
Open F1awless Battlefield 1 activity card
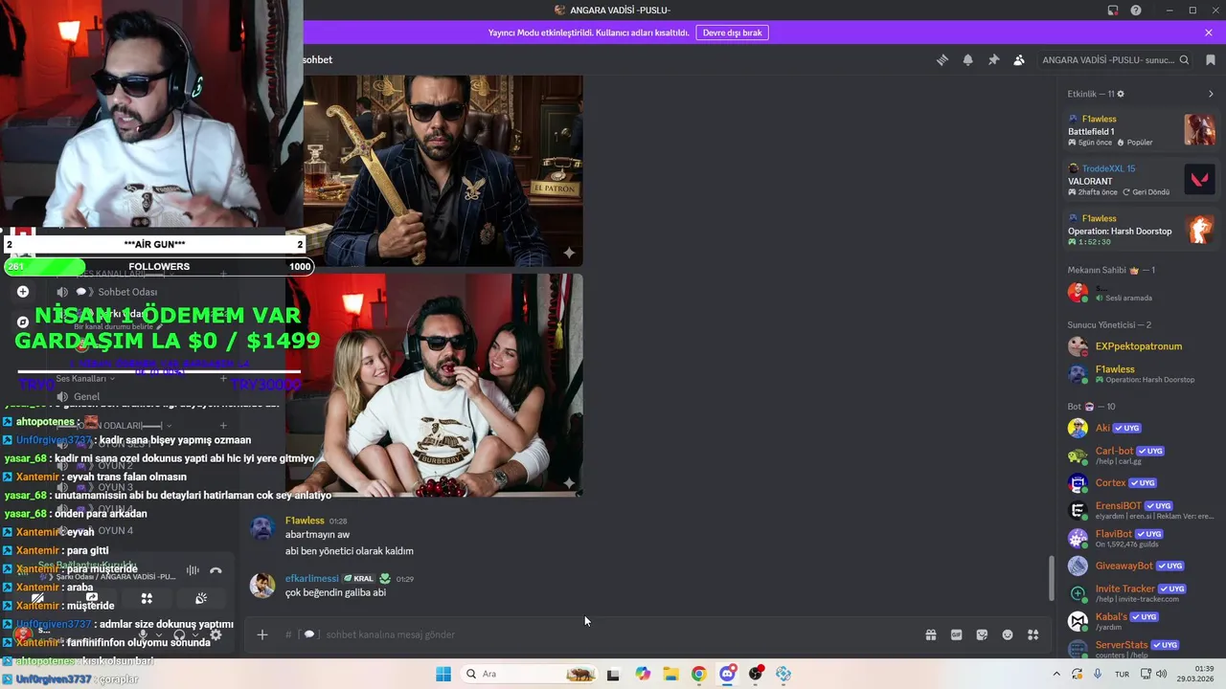(x=1142, y=130)
